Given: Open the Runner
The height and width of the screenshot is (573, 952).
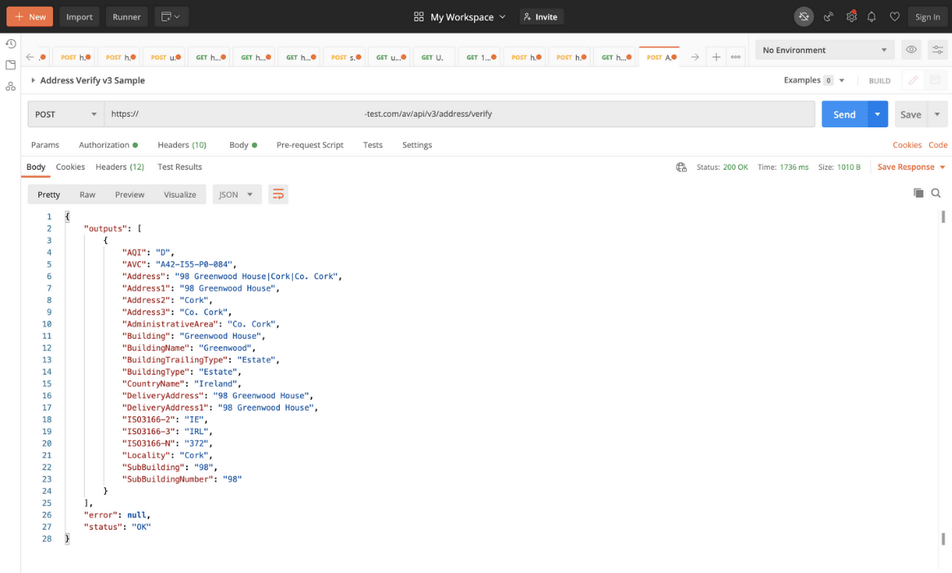Looking at the screenshot, I should [x=127, y=17].
